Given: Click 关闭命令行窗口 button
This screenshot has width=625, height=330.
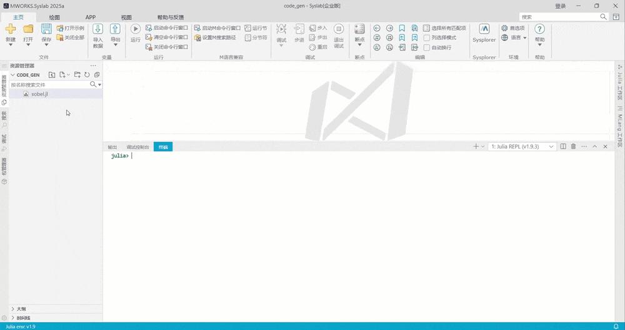Looking at the screenshot, I should point(167,47).
